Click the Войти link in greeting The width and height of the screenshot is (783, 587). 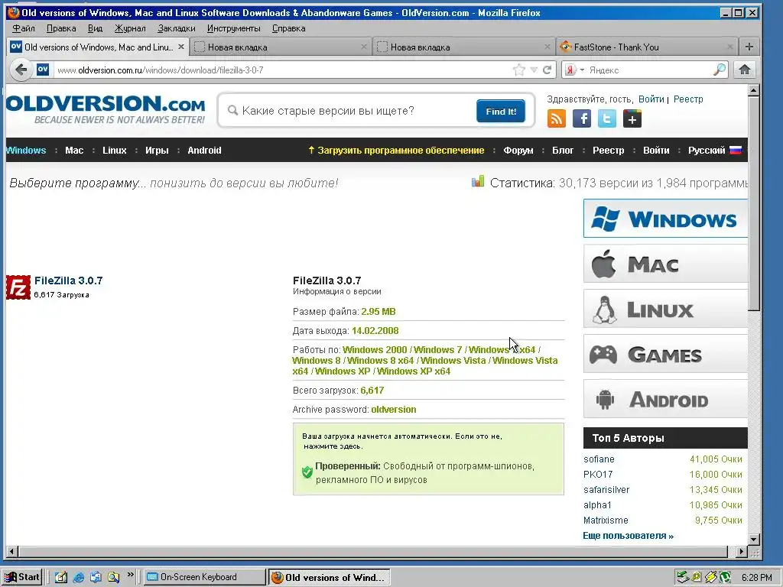(651, 99)
